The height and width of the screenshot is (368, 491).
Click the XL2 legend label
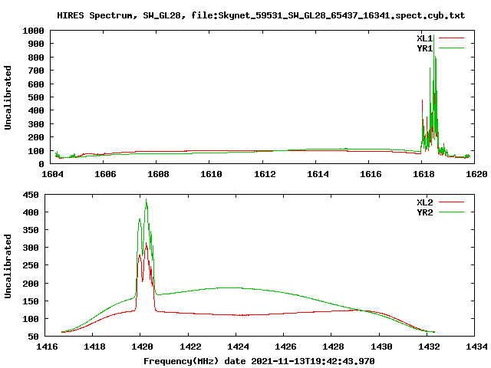(x=424, y=202)
